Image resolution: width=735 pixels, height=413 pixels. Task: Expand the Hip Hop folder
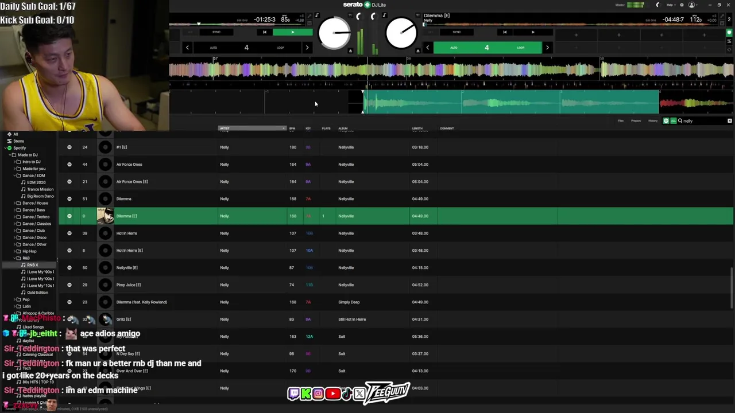15,251
